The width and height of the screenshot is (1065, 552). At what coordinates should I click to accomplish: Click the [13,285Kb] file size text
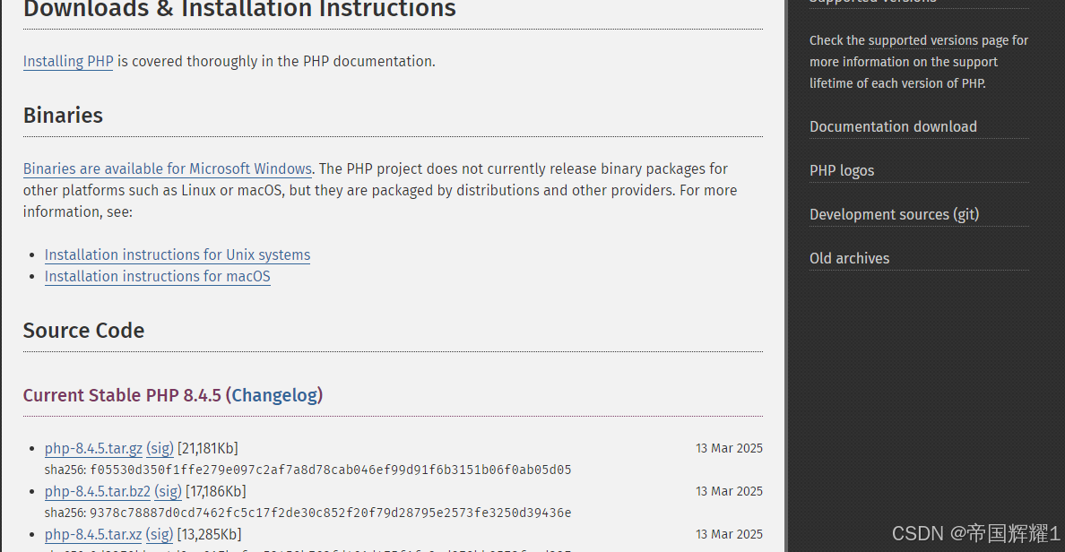tap(209, 535)
